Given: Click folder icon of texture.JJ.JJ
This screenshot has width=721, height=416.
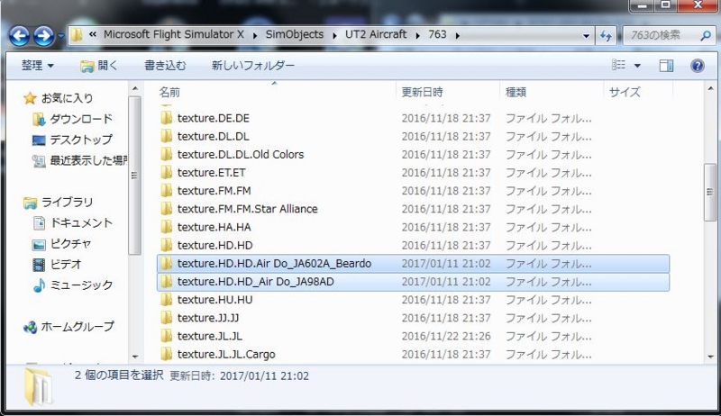Looking at the screenshot, I should 166,317.
